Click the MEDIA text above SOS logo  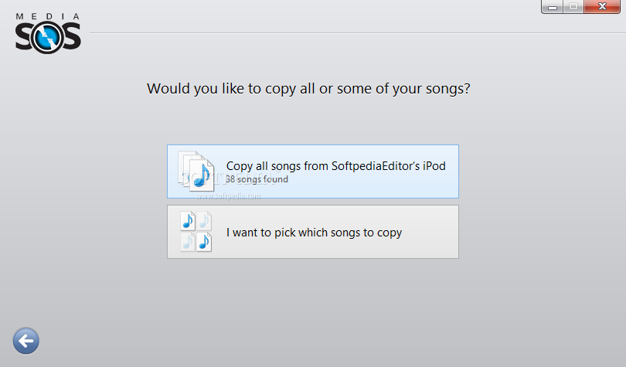[48, 16]
